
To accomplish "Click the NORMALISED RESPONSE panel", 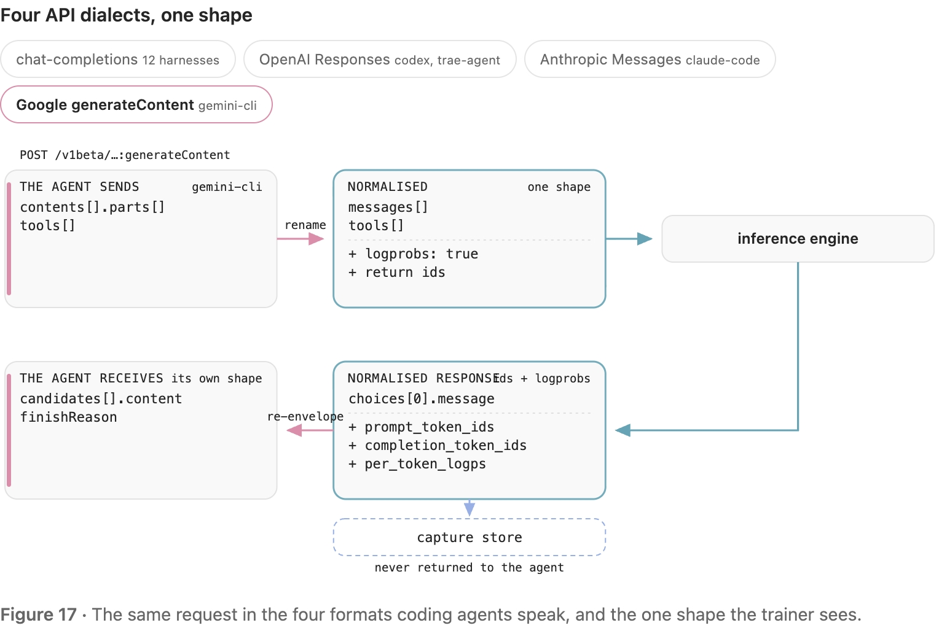I will click(469, 430).
